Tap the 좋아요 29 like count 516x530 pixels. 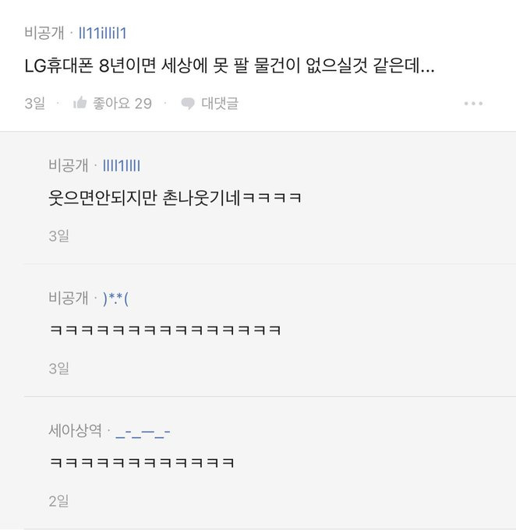pos(122,104)
